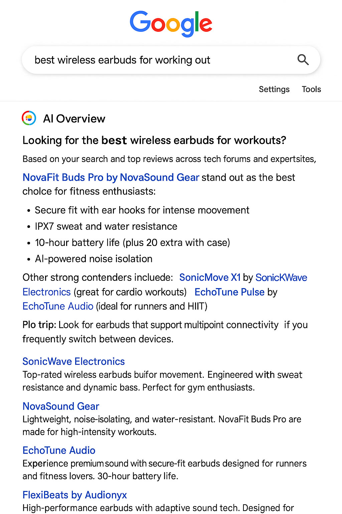The image size is (342, 514).
Task: Click the inline SonicKWave Electronics brand link
Action: [281, 277]
